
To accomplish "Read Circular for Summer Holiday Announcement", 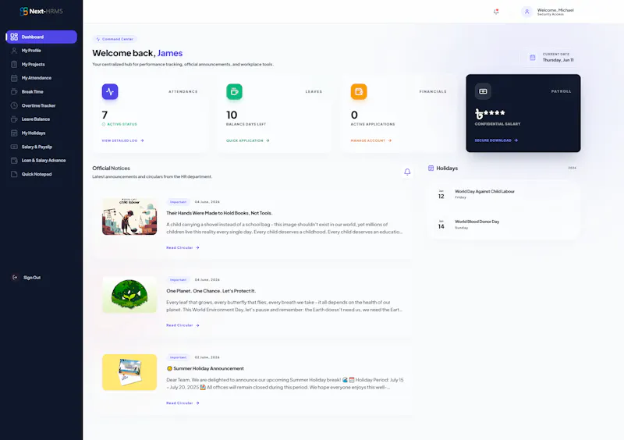I will tap(183, 403).
